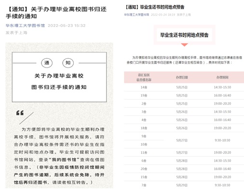This screenshot has width=244, height=194.
Task: Click the 5月27日 date in the 11舍 row
Action: pos(182,152)
